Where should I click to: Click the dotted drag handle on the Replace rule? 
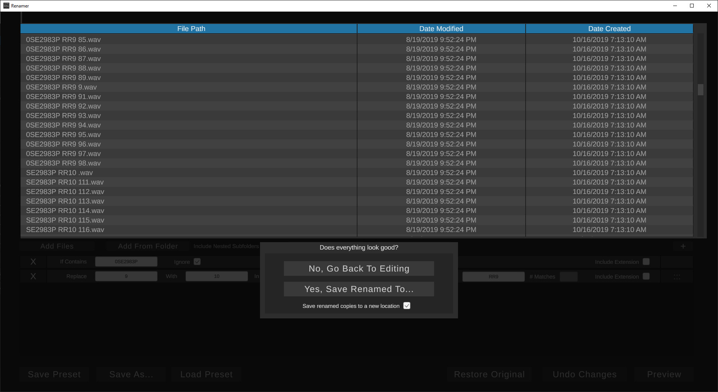677,277
